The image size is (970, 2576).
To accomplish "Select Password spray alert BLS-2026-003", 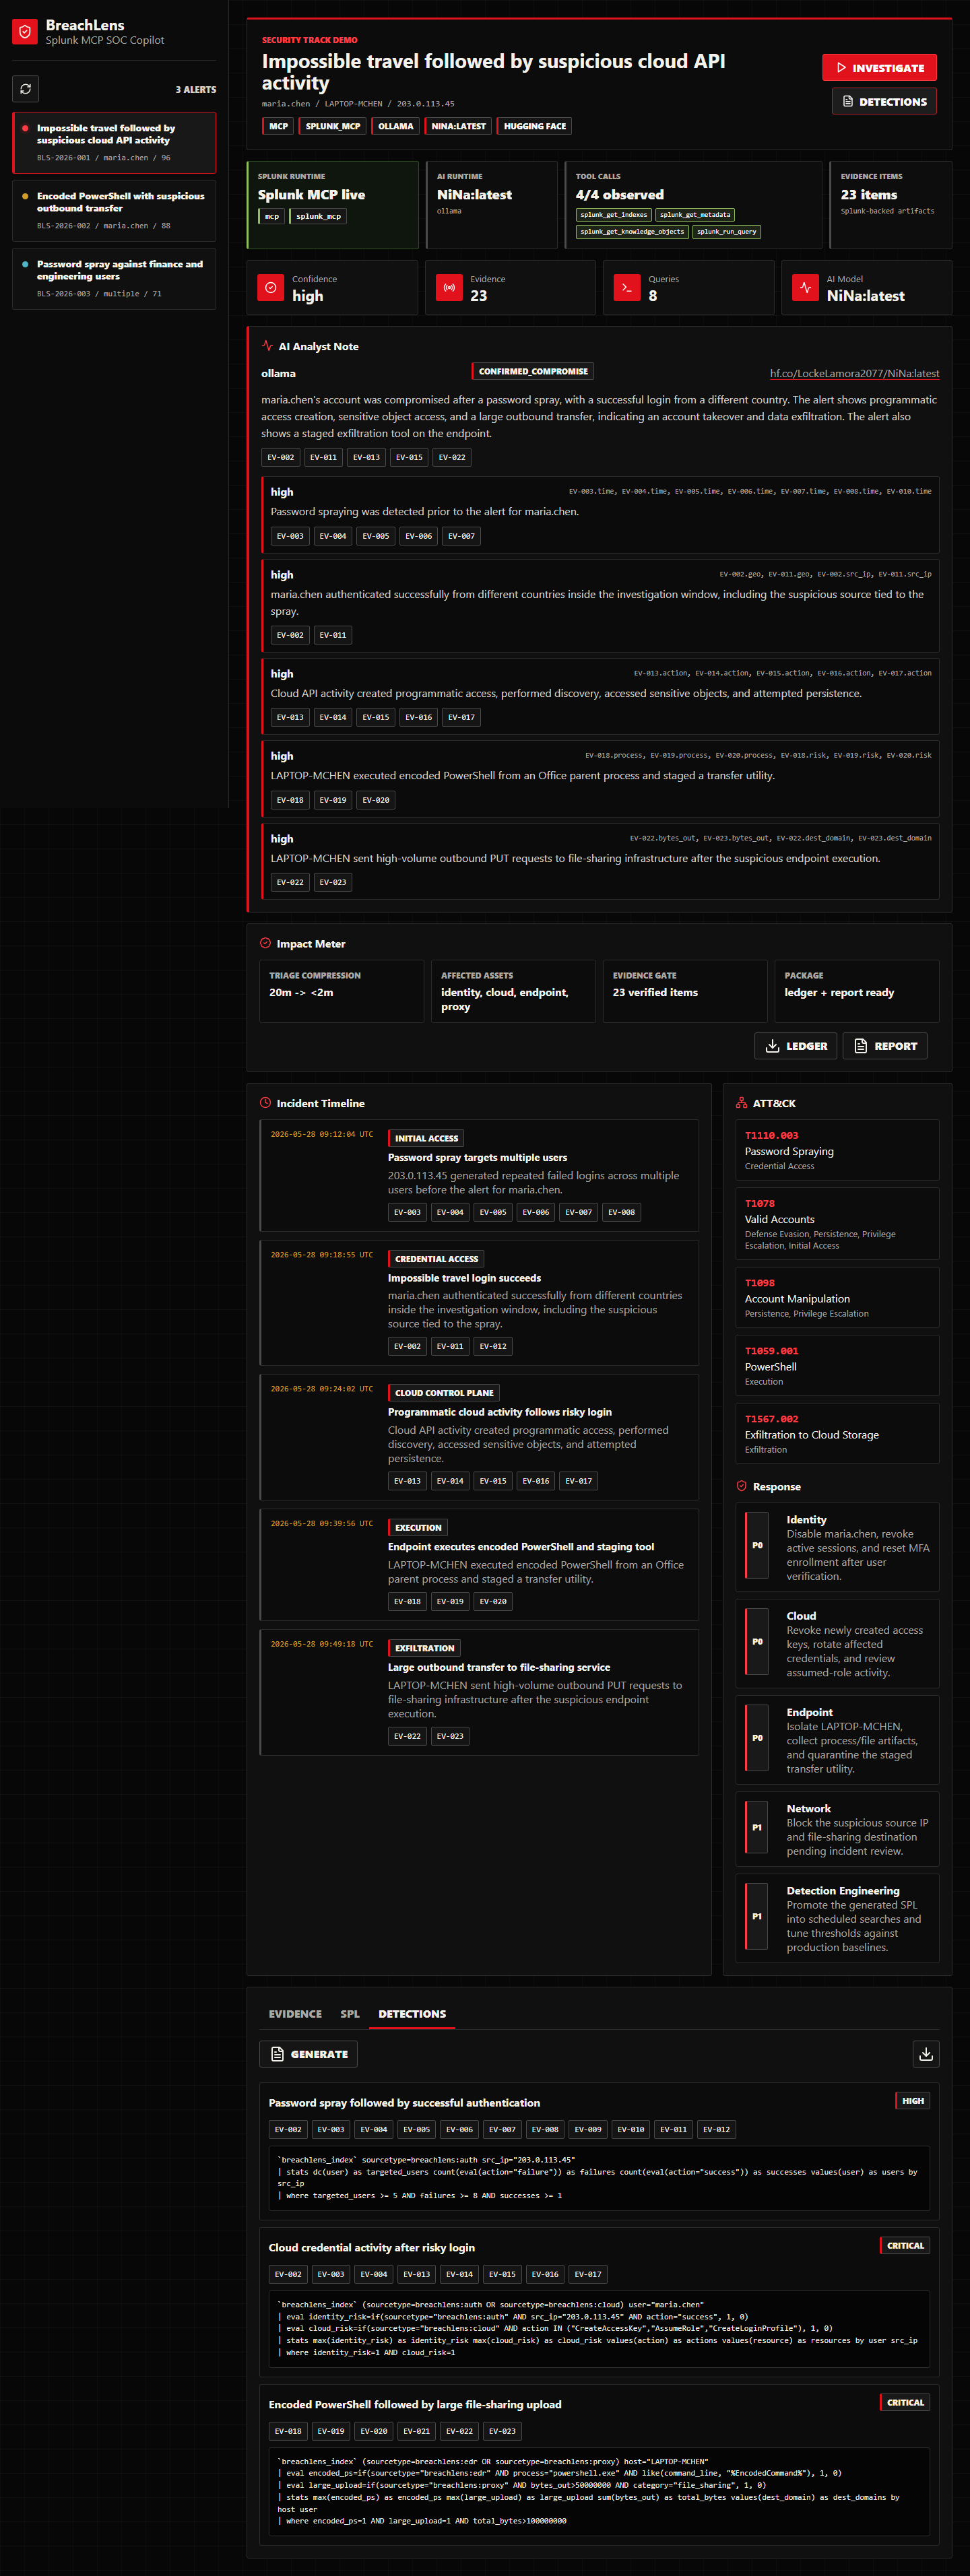I will tap(114, 279).
